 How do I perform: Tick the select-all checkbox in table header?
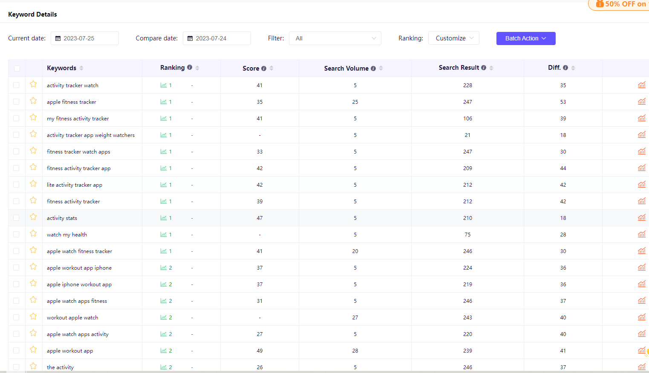pyautogui.click(x=17, y=68)
